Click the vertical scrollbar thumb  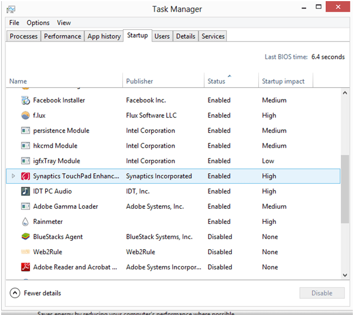pos(344,188)
